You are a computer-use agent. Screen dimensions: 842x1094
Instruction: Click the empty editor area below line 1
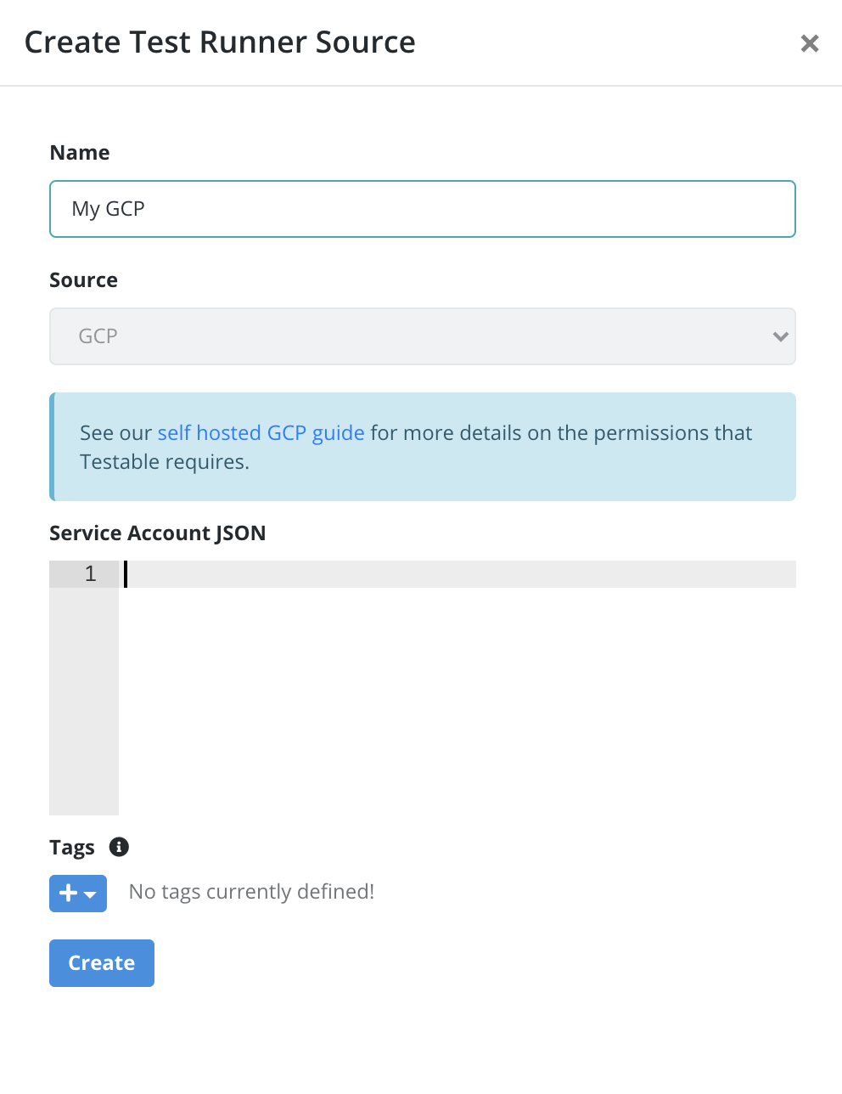(457, 702)
